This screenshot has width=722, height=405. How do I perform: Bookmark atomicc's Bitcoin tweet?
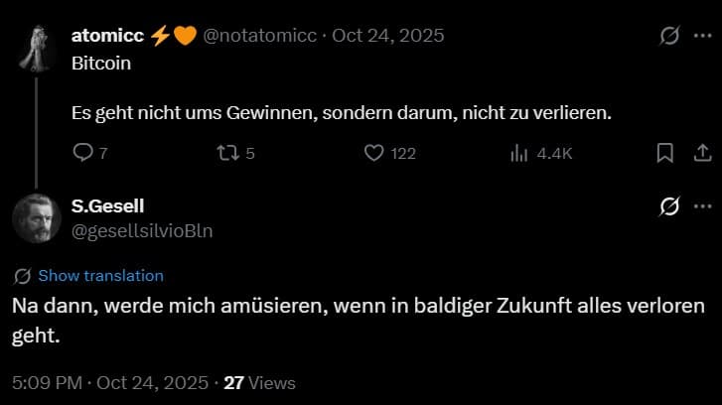665,153
